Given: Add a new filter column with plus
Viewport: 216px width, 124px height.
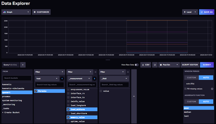Looking at the screenshot, I should tap(134, 96).
